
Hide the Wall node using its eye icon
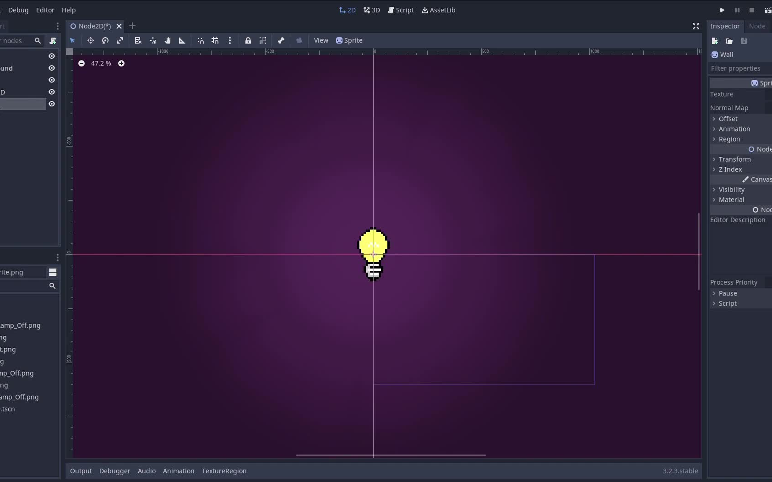click(52, 104)
